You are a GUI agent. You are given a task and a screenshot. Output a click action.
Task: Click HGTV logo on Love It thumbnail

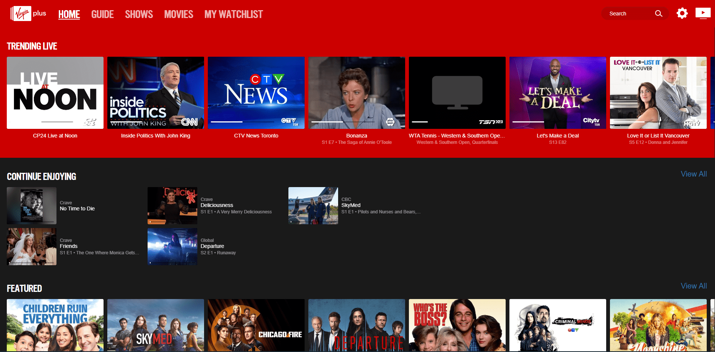[692, 123]
